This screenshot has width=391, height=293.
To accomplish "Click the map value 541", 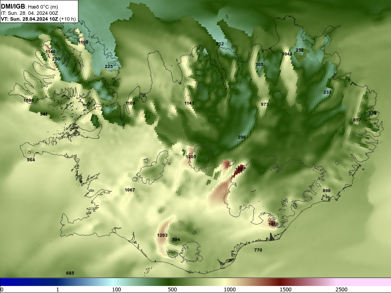I will [x=44, y=114].
